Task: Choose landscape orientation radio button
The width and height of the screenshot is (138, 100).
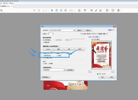Action: click(x=49, y=64)
